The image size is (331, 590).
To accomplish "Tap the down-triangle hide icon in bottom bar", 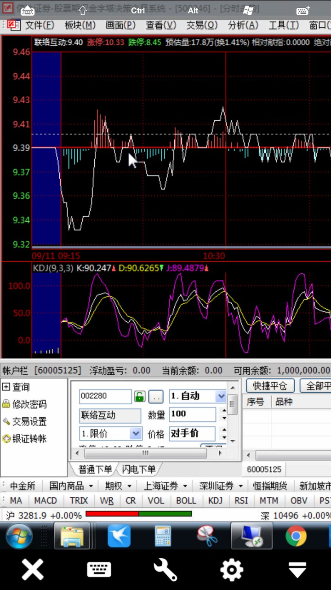I will 297,570.
